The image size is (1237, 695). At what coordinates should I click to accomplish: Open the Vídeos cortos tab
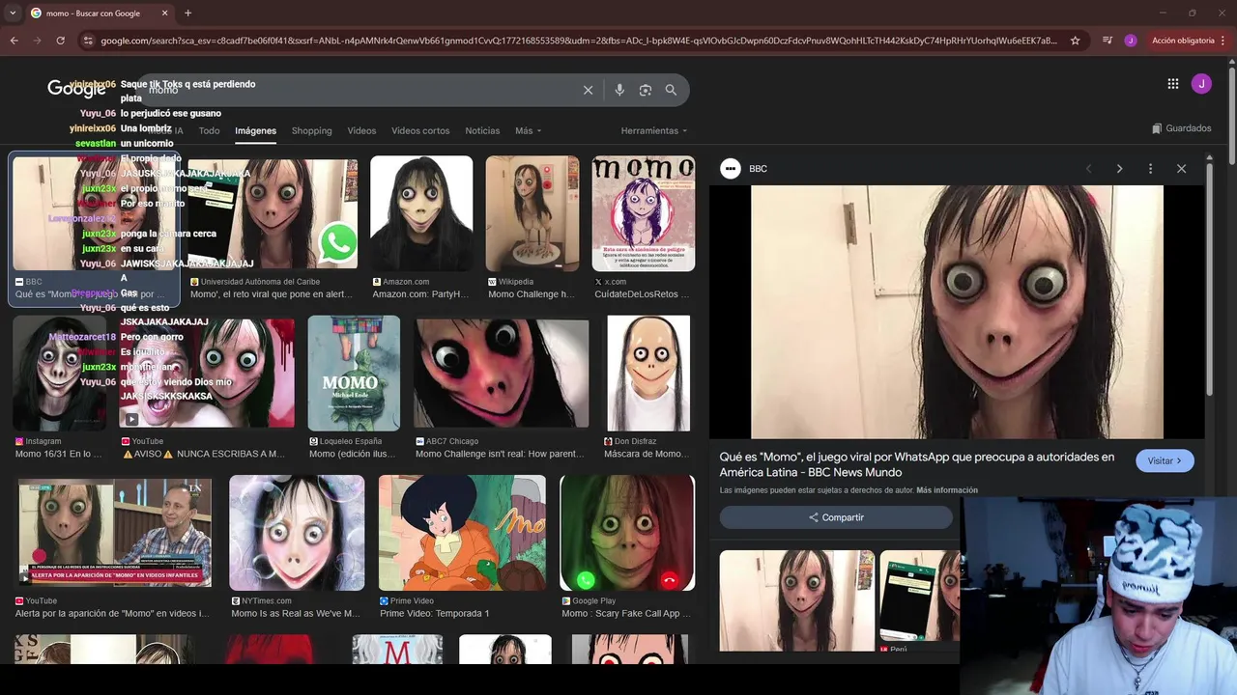coord(420,131)
